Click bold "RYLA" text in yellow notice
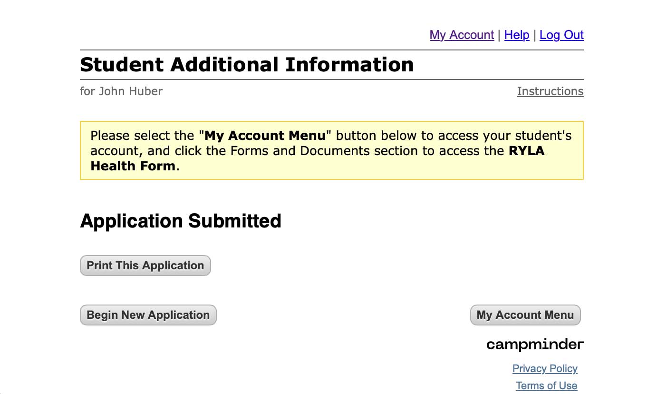Screen dimensions: 657x394 click(x=526, y=151)
